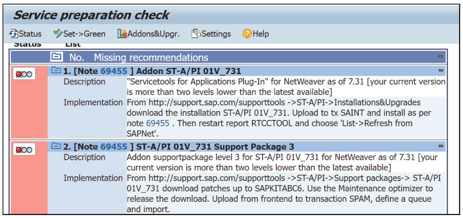Click the Help question mark icon
Image resolution: width=463 pixels, height=218 pixels.
(248, 34)
